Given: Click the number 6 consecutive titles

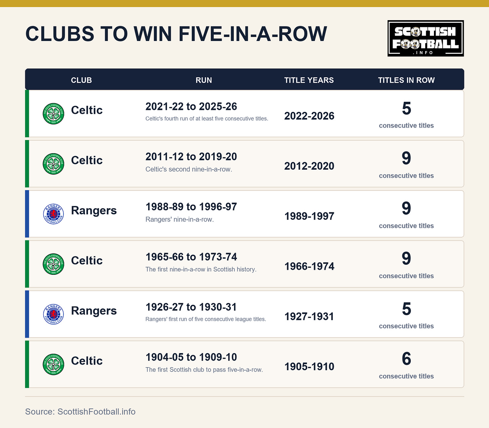Looking at the screenshot, I should (x=406, y=359).
